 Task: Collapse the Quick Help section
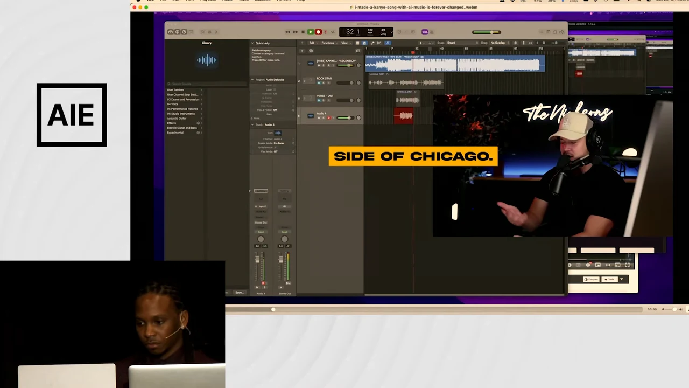pos(252,43)
